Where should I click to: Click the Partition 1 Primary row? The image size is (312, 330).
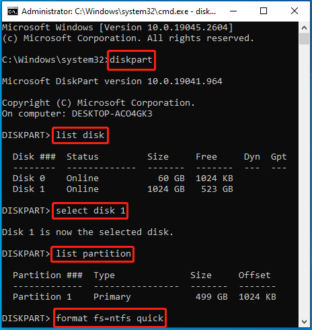145,297
